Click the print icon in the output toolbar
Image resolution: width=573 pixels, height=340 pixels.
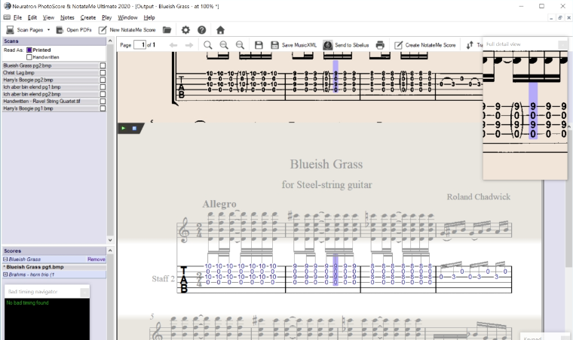point(381,45)
